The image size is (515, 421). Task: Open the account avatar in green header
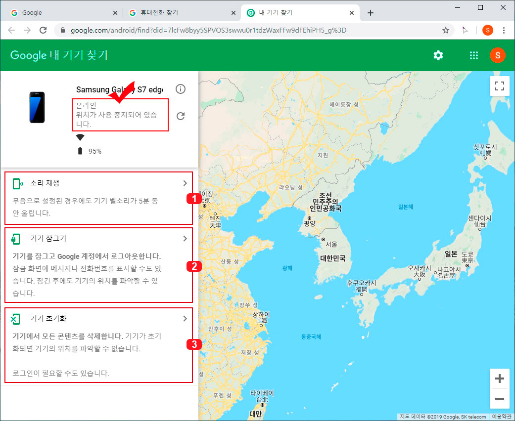pyautogui.click(x=498, y=55)
